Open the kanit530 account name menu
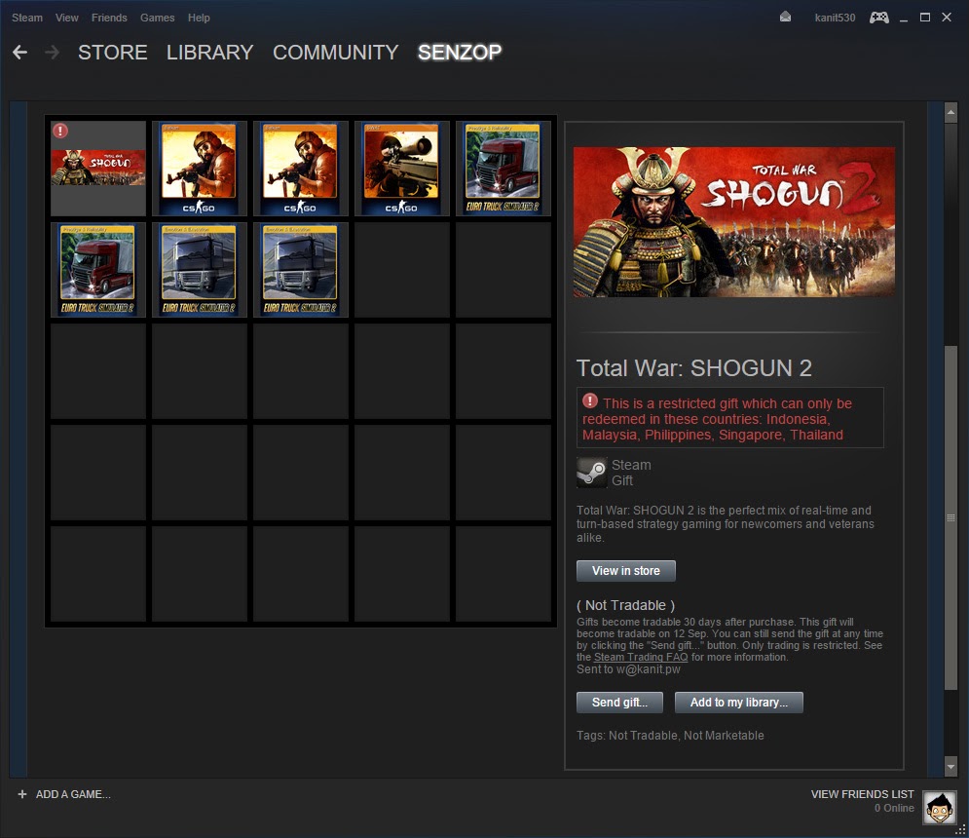 pos(835,18)
